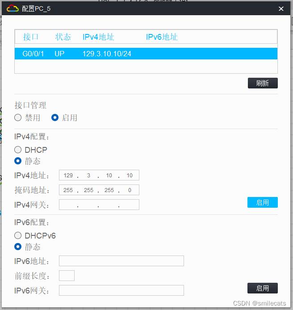293x310 pixels.
Task: Click the IPv4地址 column header
Action: 98,37
